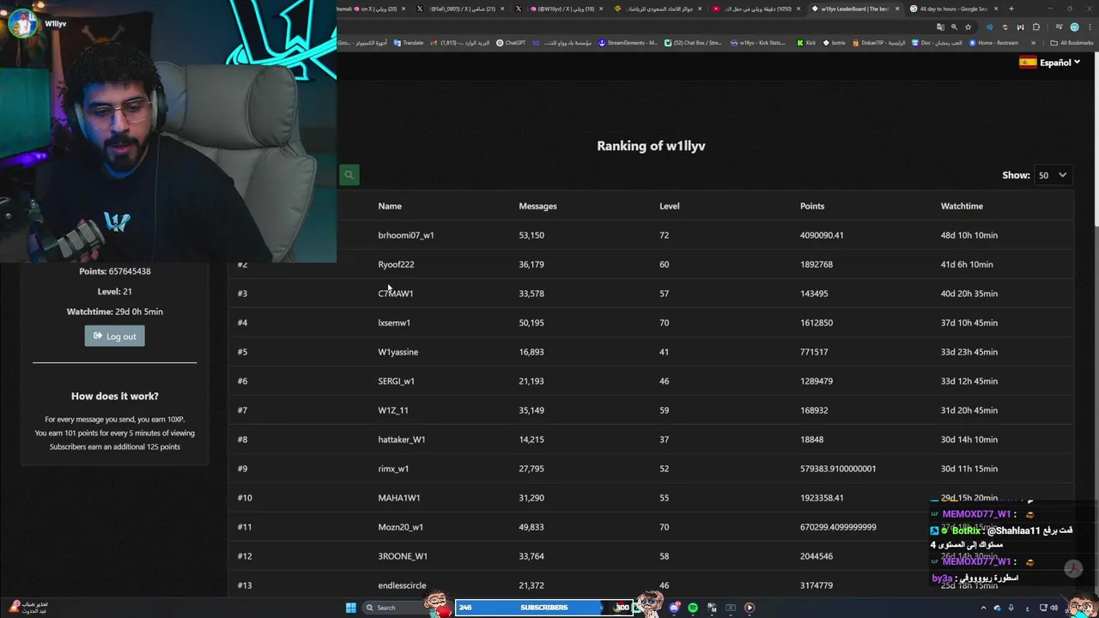Select the lxsemw1 row name

click(394, 323)
